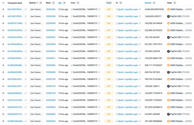Open OUT direction filter dropdown

[109, 3]
